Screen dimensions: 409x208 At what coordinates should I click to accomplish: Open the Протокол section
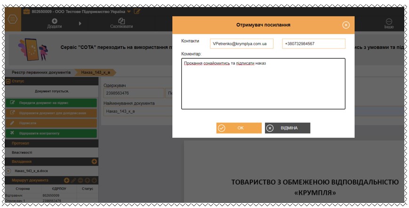point(52,144)
